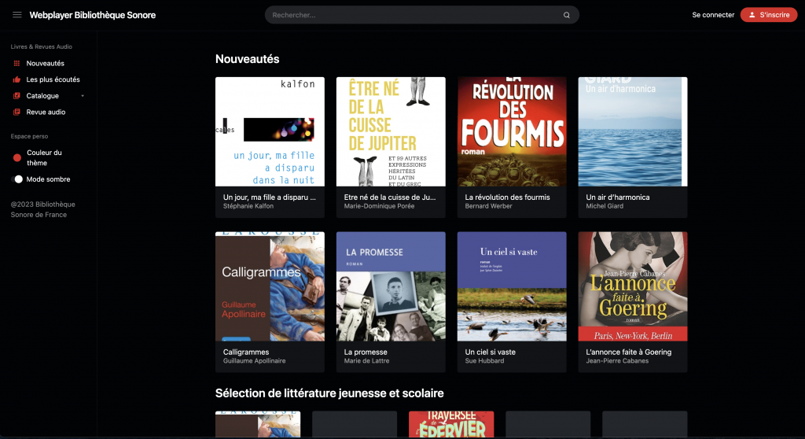Screen dimensions: 805x439
Task: Click title text Un ciel si vaste
Action: [491, 352]
